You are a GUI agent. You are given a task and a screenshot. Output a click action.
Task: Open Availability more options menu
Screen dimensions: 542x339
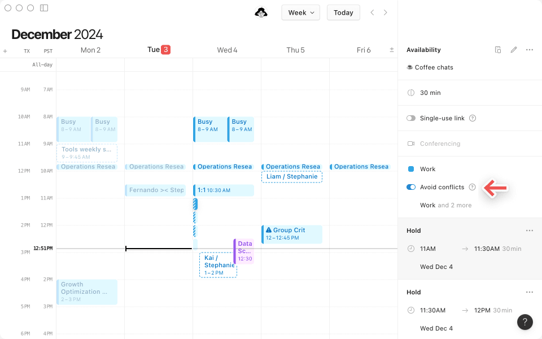(530, 50)
